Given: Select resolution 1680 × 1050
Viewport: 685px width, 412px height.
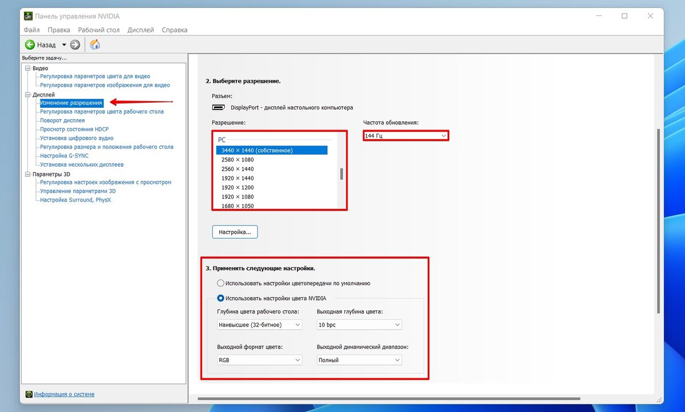Looking at the screenshot, I should tap(237, 205).
